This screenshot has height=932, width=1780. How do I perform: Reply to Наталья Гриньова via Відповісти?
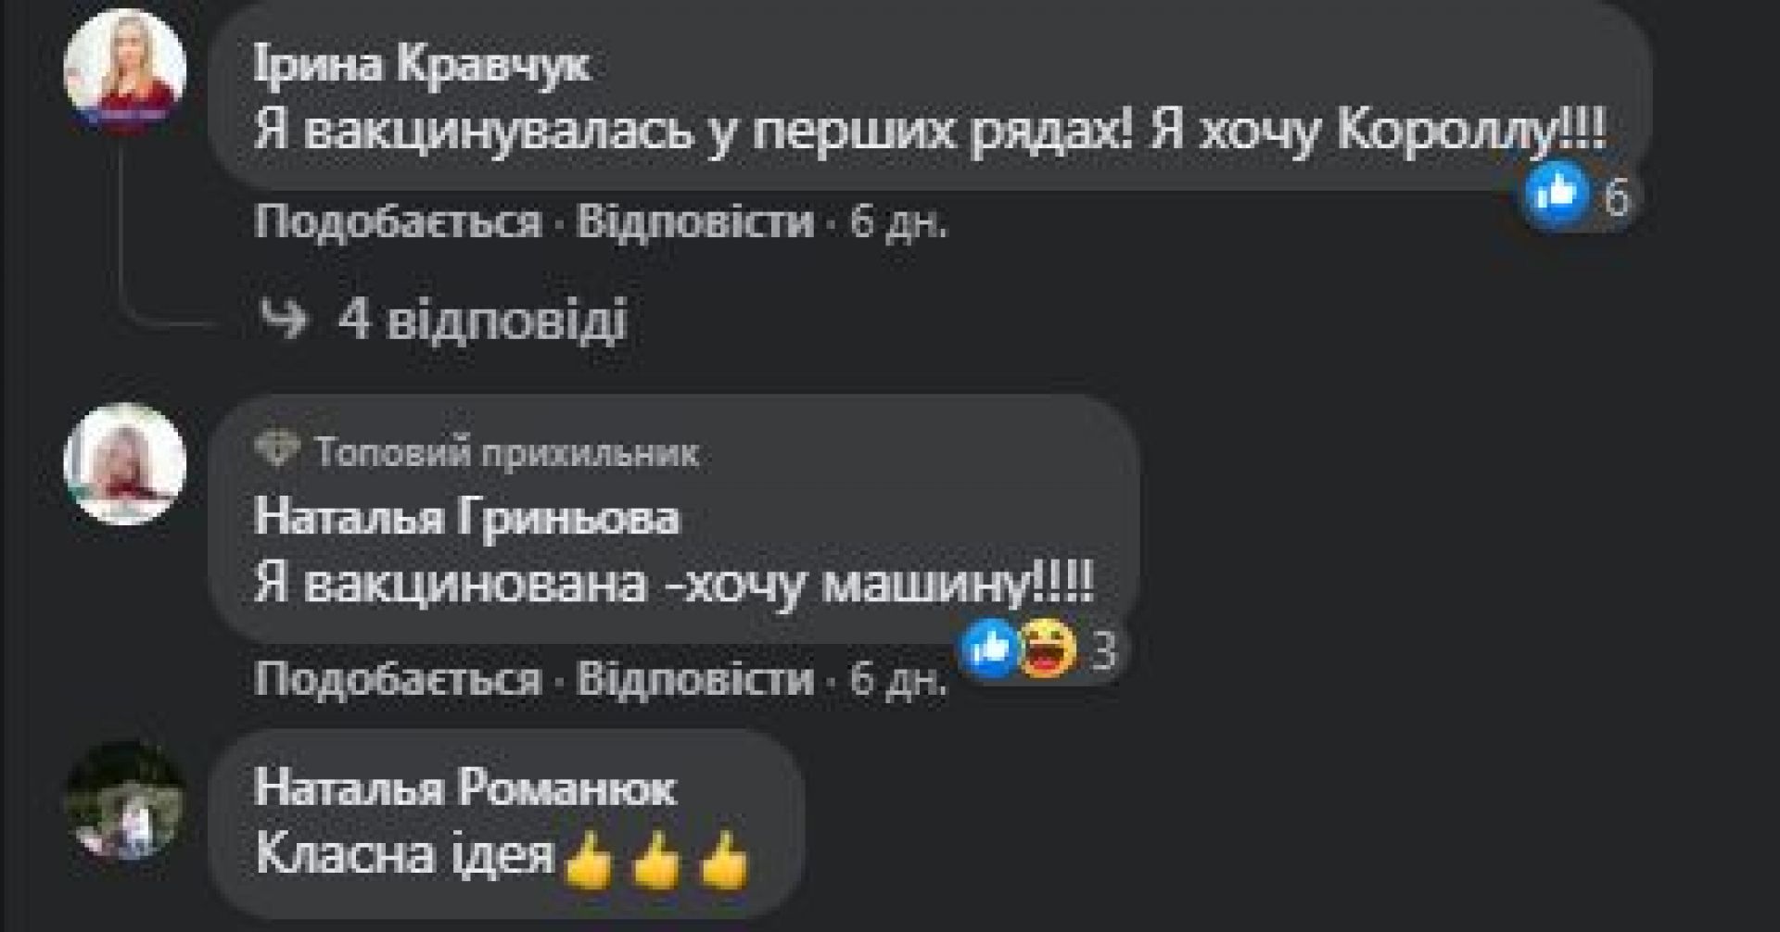tap(695, 679)
